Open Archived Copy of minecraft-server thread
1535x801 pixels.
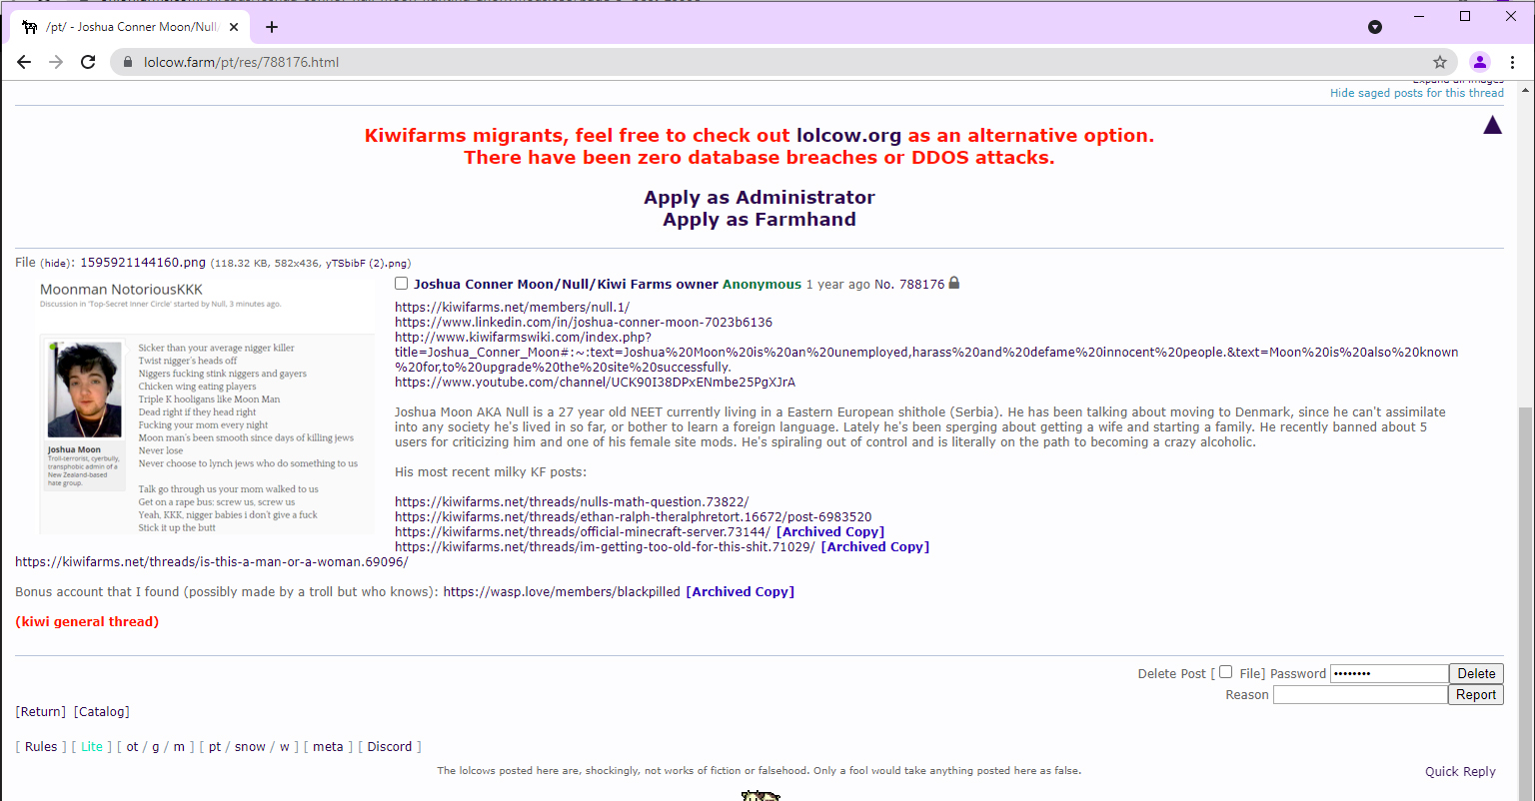click(830, 532)
